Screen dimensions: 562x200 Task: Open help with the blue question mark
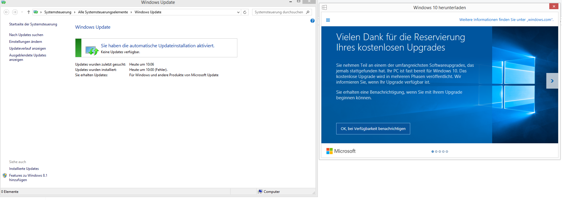(x=313, y=21)
